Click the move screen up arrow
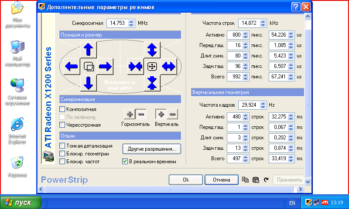Image resolution: width=349 pixels, height=209 pixels. click(x=89, y=49)
